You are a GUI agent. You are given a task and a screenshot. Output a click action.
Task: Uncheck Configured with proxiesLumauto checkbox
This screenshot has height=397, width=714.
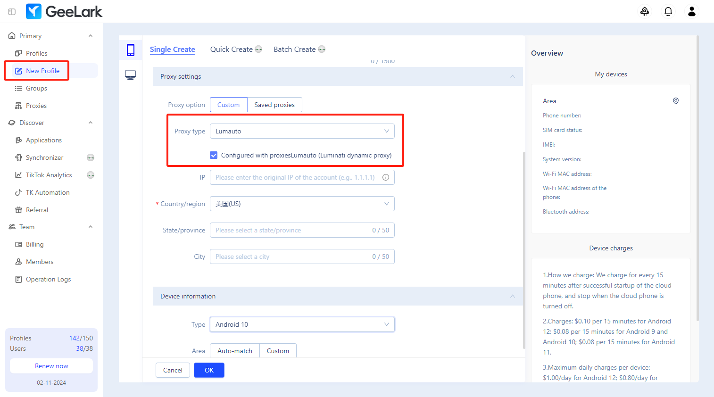(214, 155)
